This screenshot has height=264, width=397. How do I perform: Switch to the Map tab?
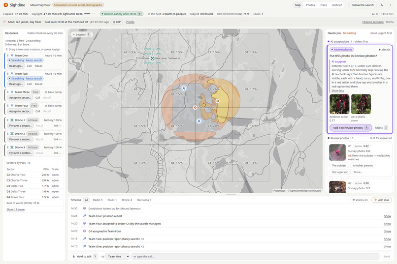(298, 5)
